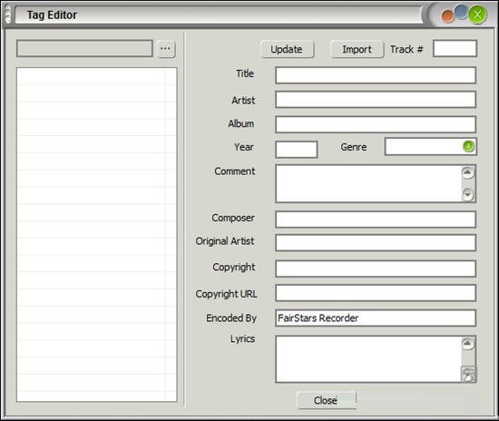Open file browser with ellipsis button
This screenshot has width=499, height=421.
coord(166,49)
